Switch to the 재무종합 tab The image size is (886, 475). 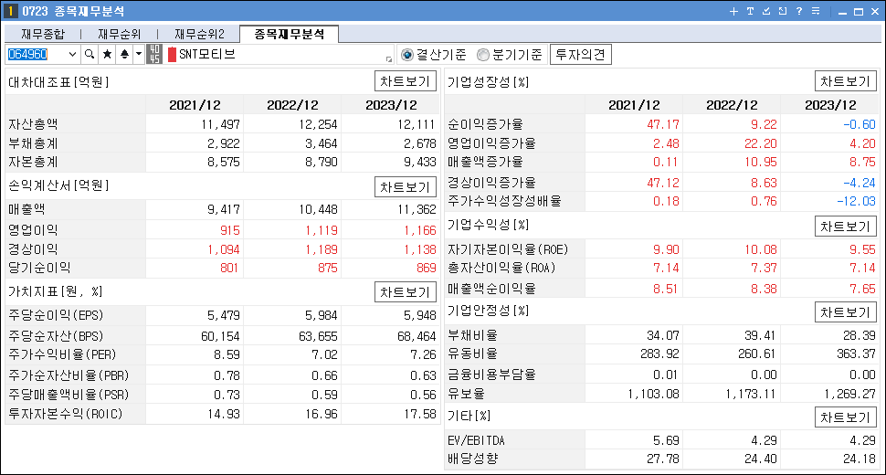[x=43, y=35]
